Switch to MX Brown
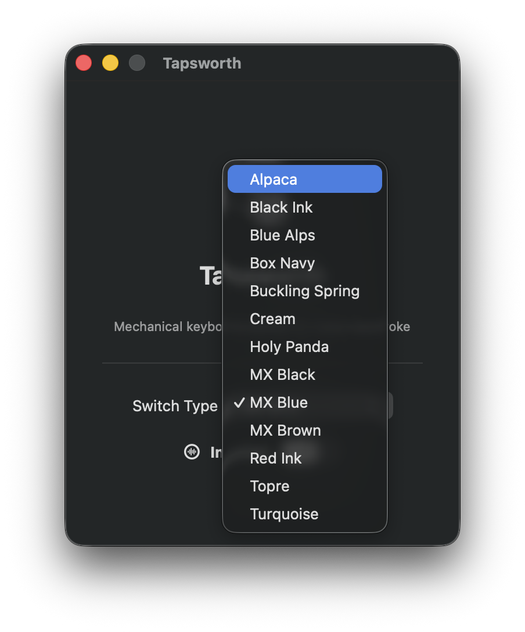The image size is (525, 632). coord(305,430)
